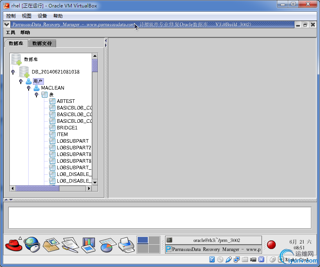Collapse the DB_20140621081038 tree node
This screenshot has width=320, height=267.
point(13,72)
